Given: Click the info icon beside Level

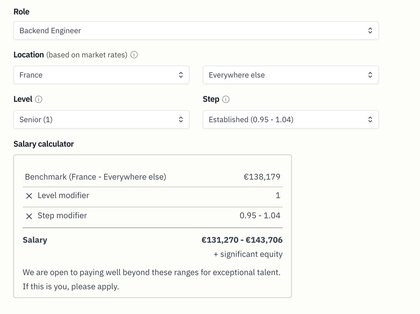Looking at the screenshot, I should [39, 99].
